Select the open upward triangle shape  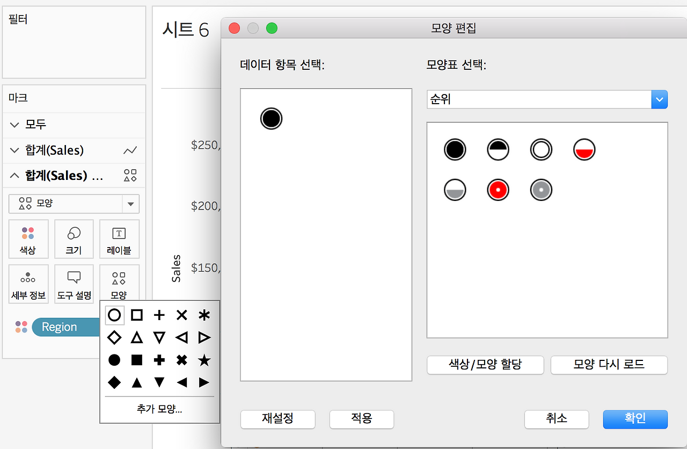[137, 337]
